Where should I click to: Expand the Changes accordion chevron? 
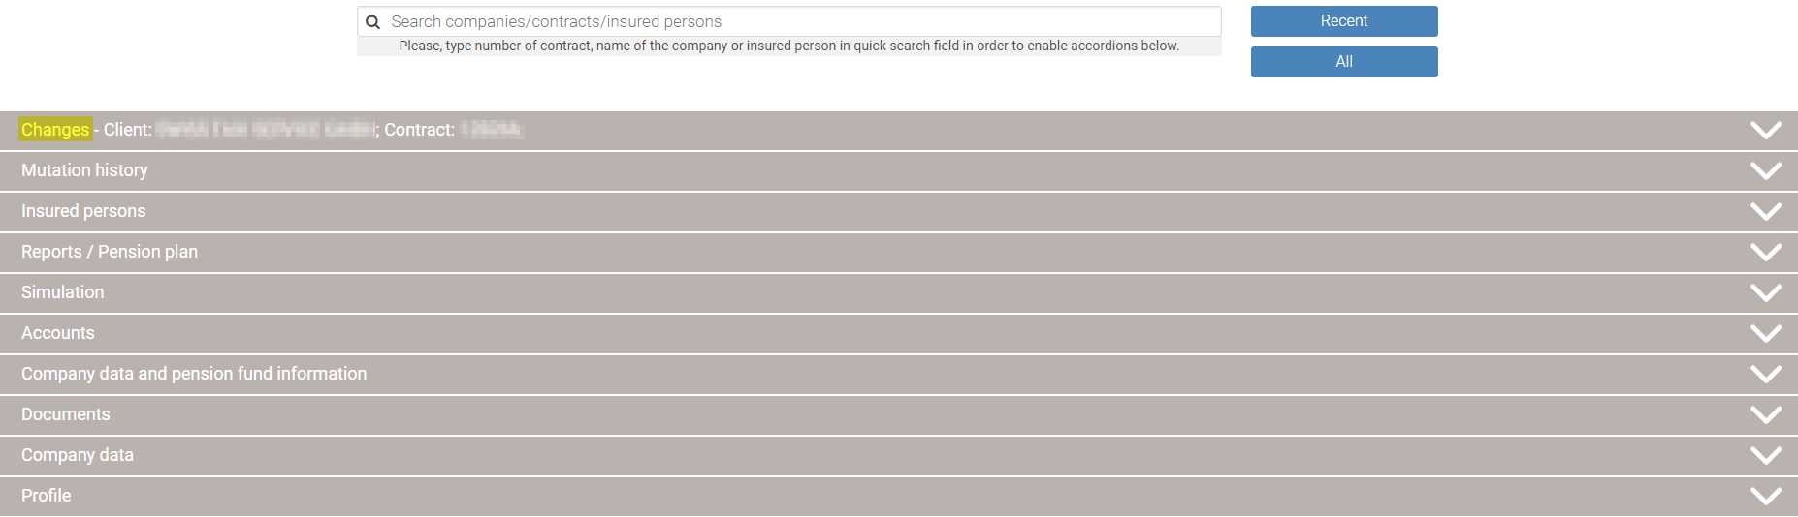pos(1765,130)
